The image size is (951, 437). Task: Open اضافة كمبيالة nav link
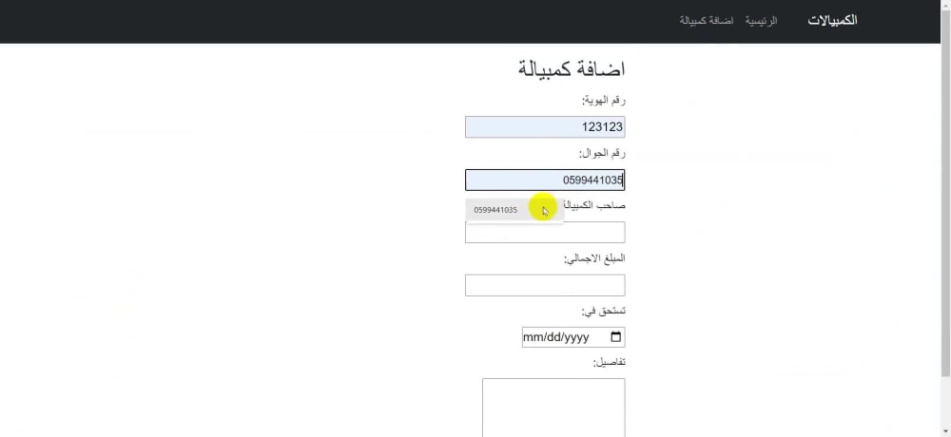[707, 21]
